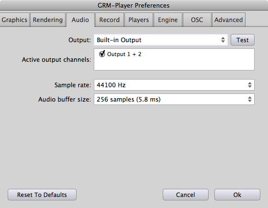Cancel the preferences dialog
The image size is (268, 208).
(186, 195)
